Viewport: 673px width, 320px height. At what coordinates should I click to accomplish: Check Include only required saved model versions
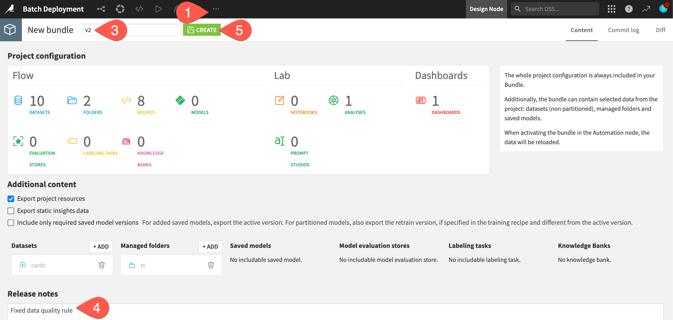point(11,223)
